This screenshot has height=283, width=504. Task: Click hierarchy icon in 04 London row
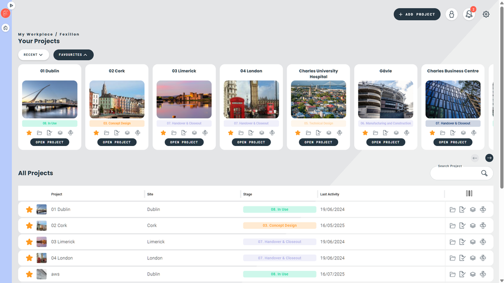pos(483,258)
